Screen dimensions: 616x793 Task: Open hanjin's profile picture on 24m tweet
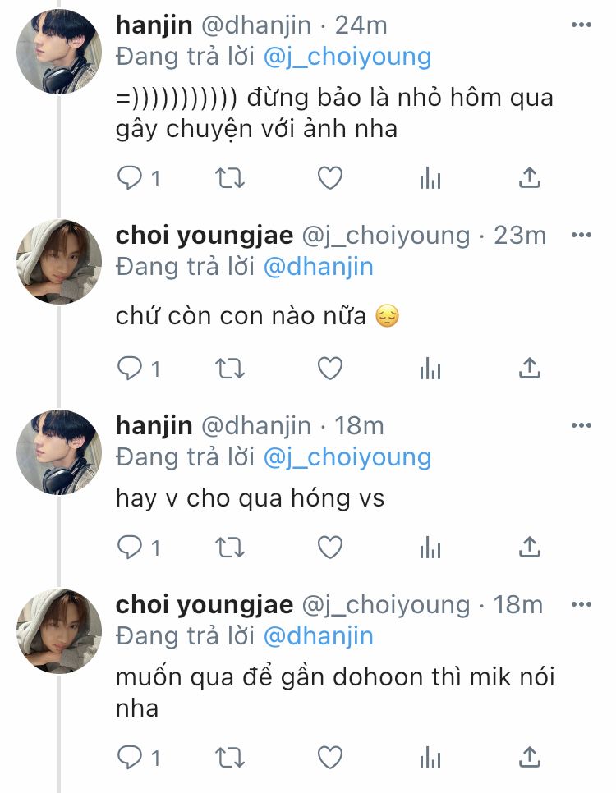pyautogui.click(x=59, y=53)
